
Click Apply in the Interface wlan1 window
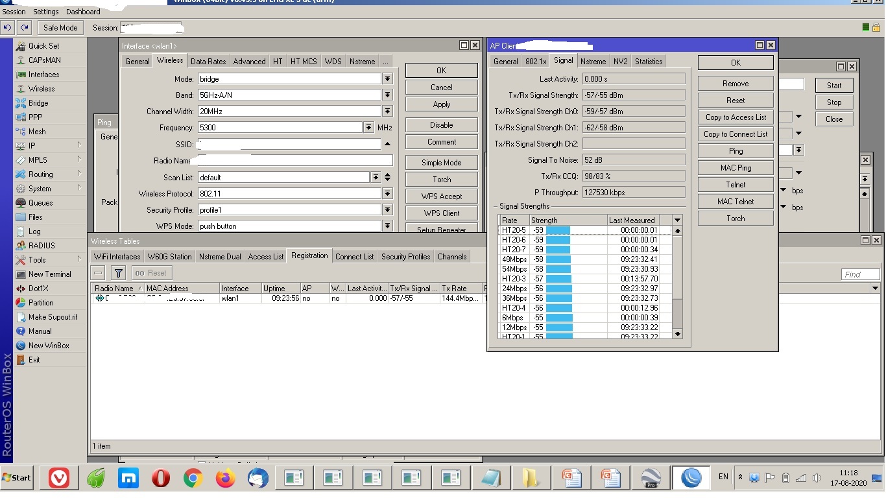pos(442,104)
